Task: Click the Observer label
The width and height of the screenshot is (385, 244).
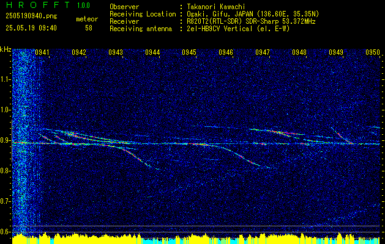Action: (124, 7)
